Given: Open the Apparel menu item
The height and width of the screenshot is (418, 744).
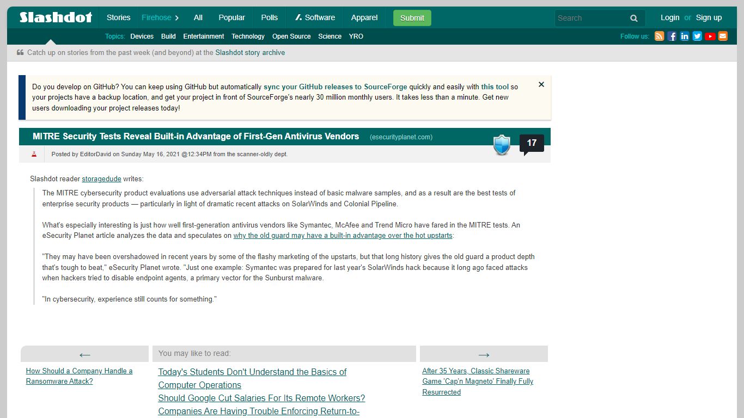Looking at the screenshot, I should pyautogui.click(x=364, y=17).
